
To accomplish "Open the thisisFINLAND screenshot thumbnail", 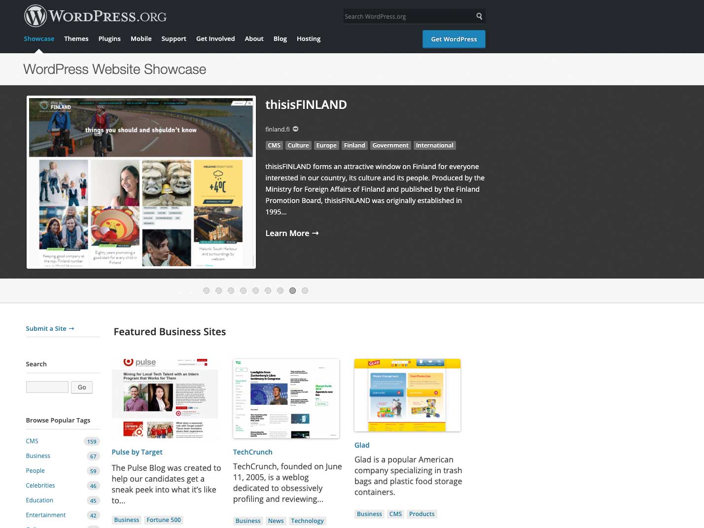I will point(141,182).
